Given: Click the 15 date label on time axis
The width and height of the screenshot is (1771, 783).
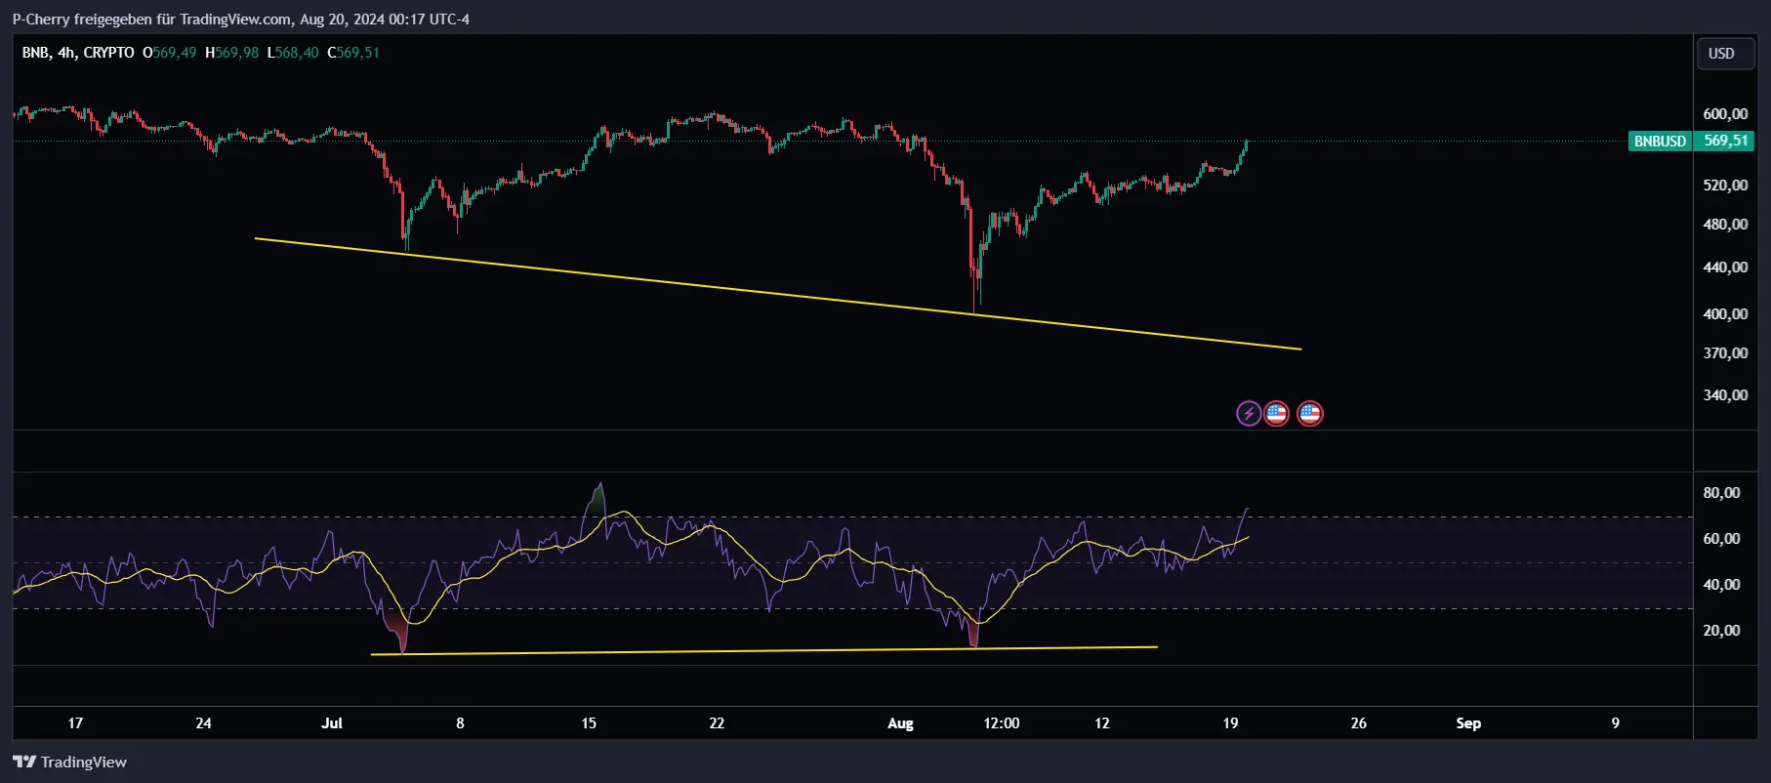Looking at the screenshot, I should coord(589,723).
